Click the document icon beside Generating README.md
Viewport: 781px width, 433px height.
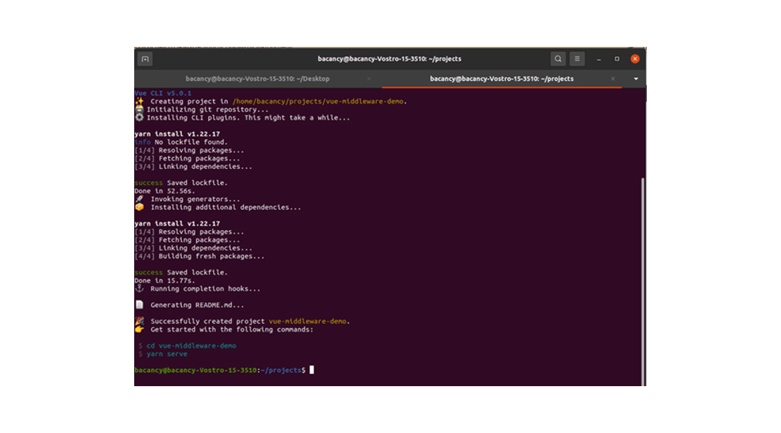point(139,305)
